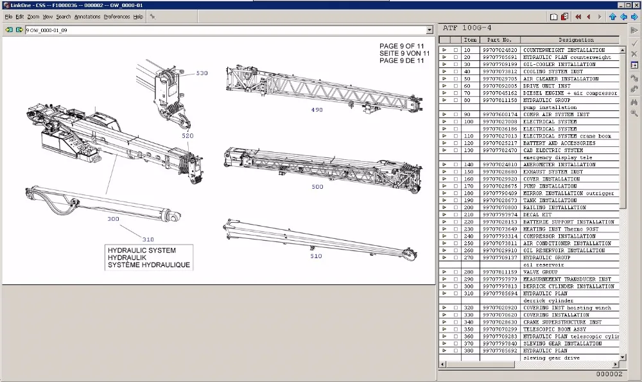This screenshot has height=382, width=642.
Task: Click the open book icon in toolbar
Action: (553, 17)
